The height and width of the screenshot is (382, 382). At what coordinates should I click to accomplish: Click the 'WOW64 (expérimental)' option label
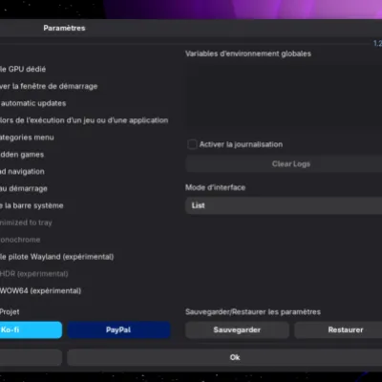coord(40,290)
